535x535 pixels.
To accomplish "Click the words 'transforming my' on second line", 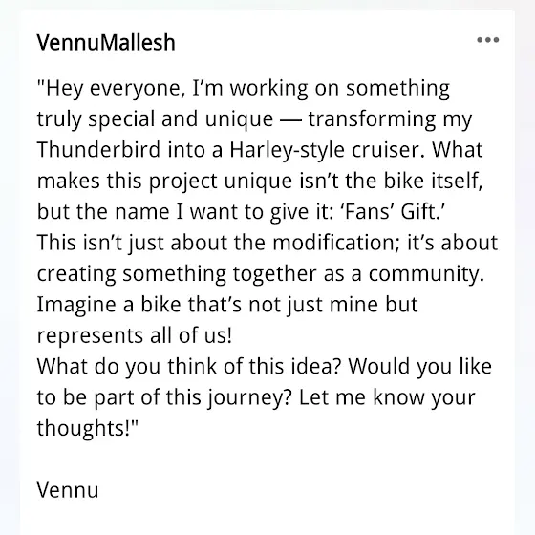I will (391, 119).
